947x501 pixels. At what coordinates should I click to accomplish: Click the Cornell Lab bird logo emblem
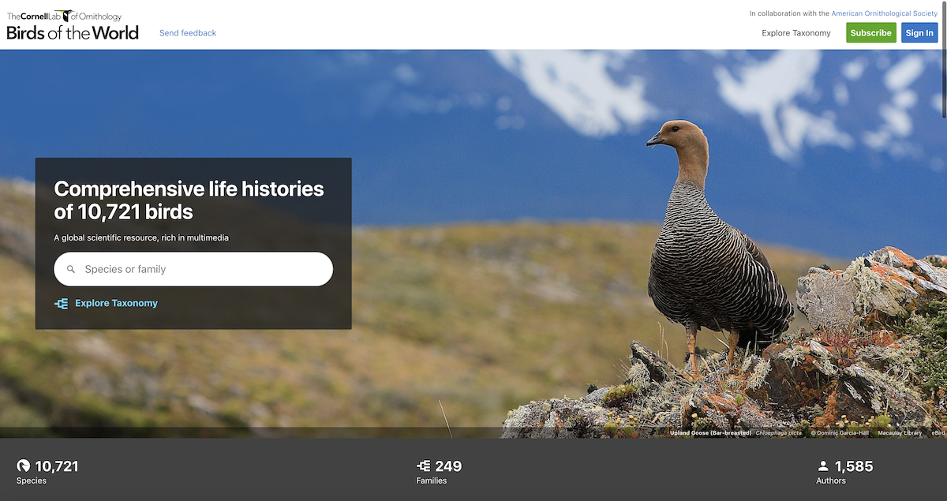click(x=63, y=15)
